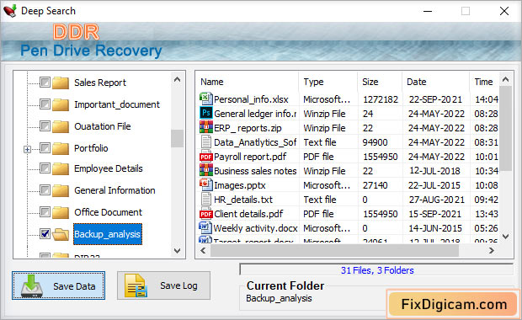Click the text file icon of Data_Anatlytics_Sof
The height and width of the screenshot is (320, 522).
coord(205,141)
